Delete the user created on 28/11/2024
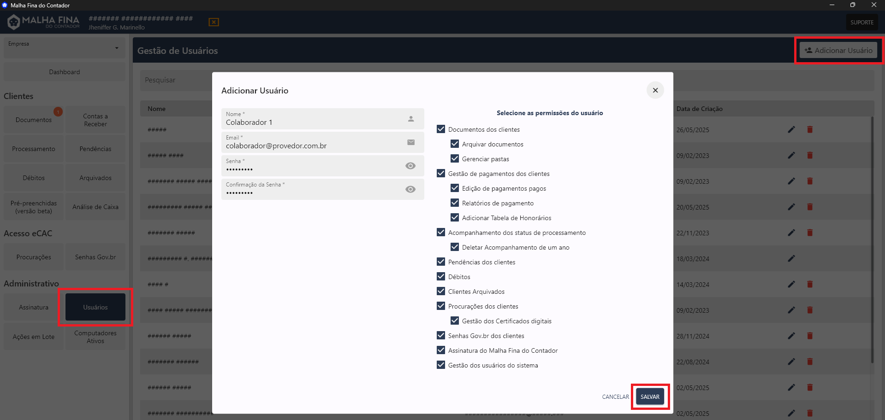 pyautogui.click(x=809, y=336)
